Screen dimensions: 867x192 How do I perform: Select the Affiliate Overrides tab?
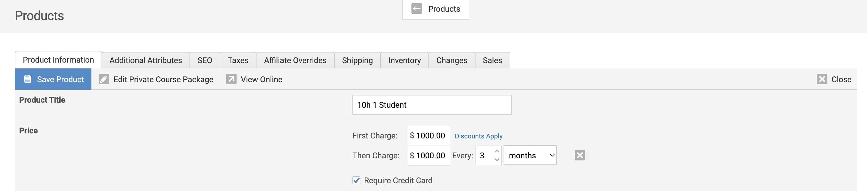[x=295, y=60]
